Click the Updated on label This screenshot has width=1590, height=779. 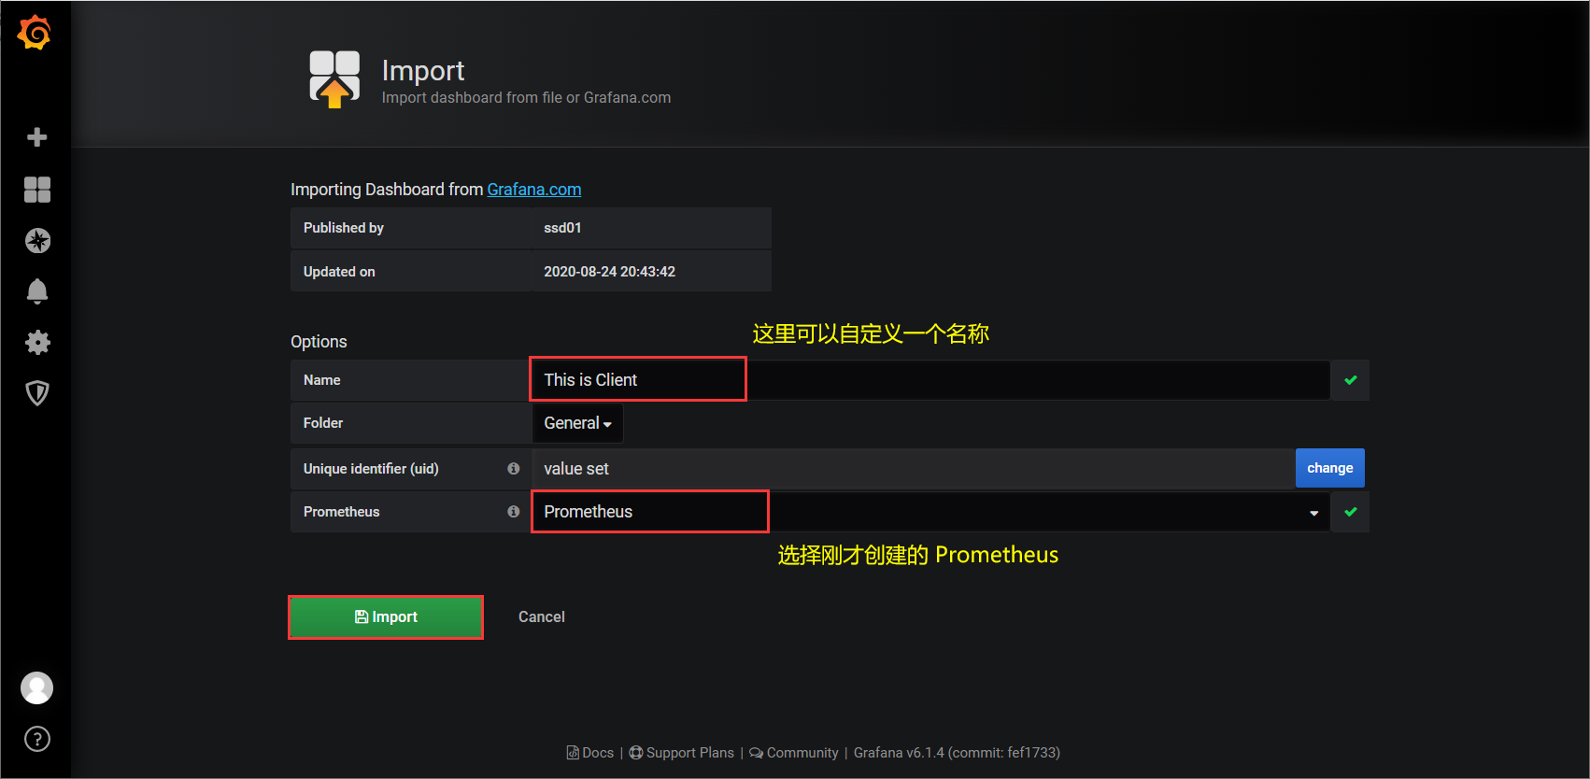coord(339,272)
